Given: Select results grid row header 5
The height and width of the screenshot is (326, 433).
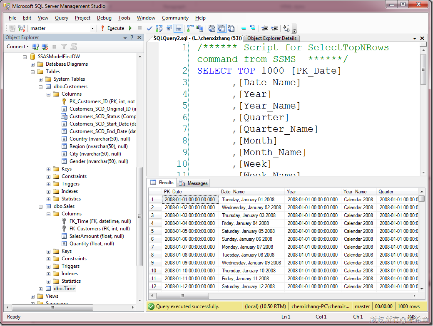Looking at the screenshot, I should [x=155, y=231].
